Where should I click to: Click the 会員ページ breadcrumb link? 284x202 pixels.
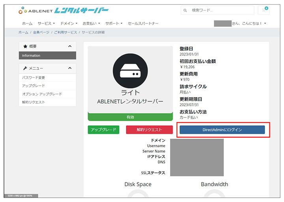41,32
